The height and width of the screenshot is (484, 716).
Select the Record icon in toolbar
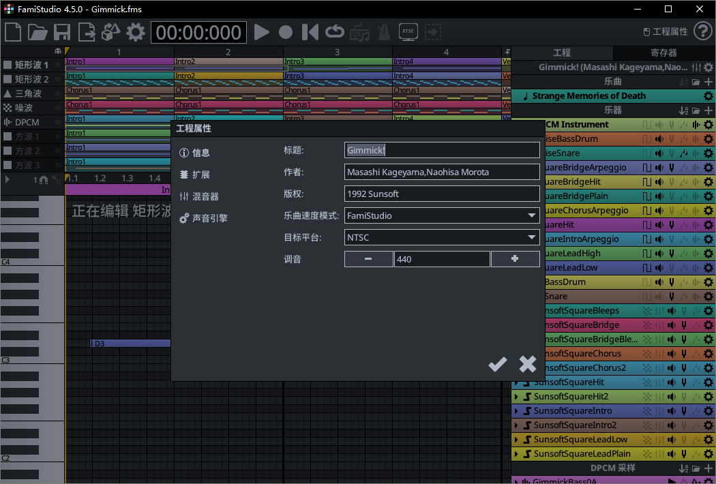tap(286, 32)
